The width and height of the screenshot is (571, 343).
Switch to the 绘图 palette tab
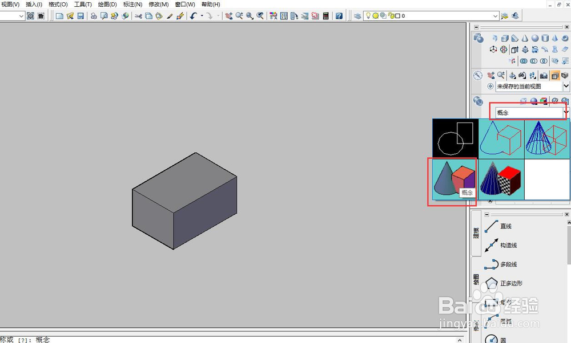click(x=476, y=280)
